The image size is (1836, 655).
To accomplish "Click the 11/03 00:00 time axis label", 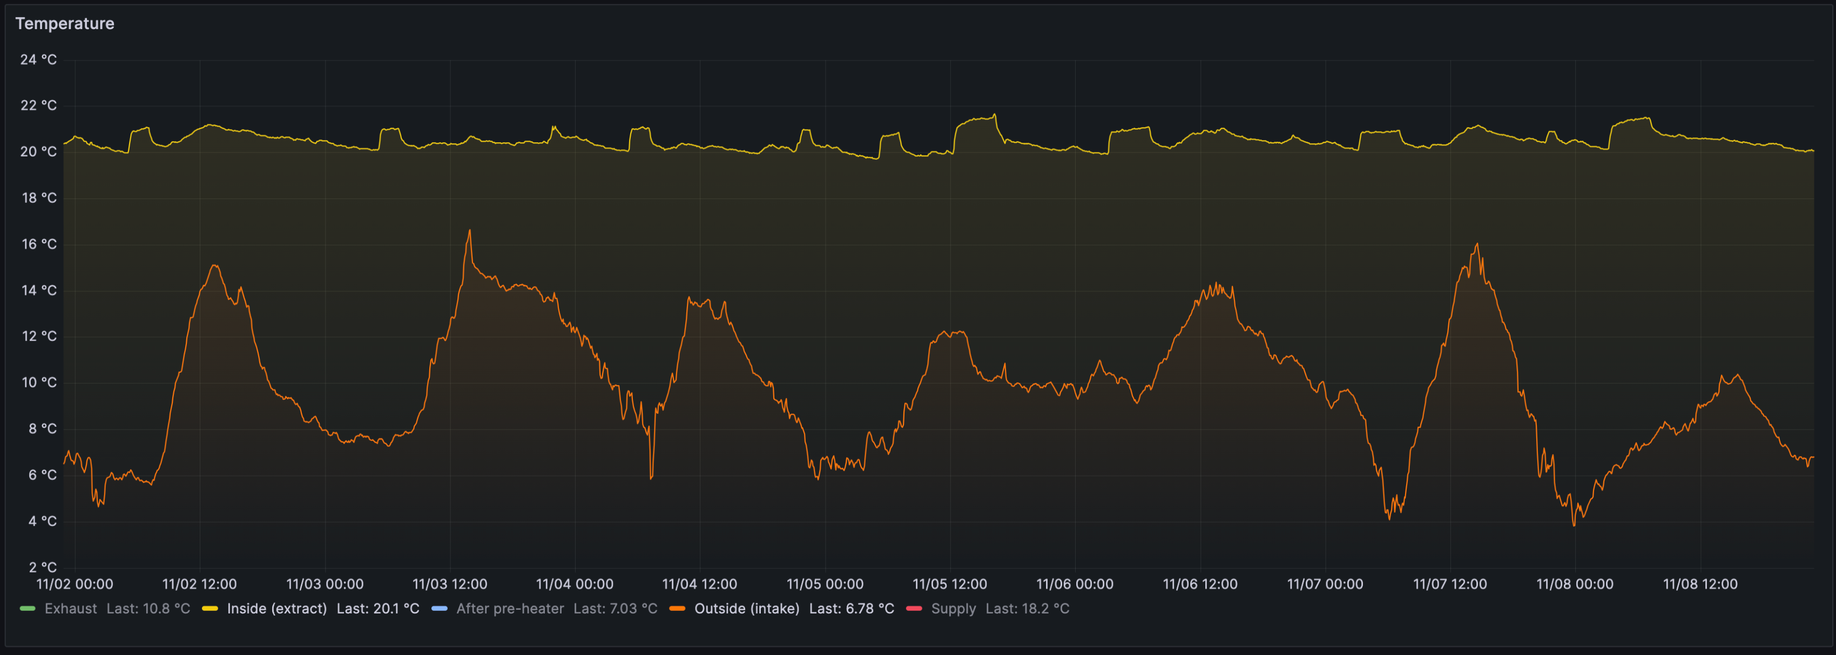I will click(325, 584).
